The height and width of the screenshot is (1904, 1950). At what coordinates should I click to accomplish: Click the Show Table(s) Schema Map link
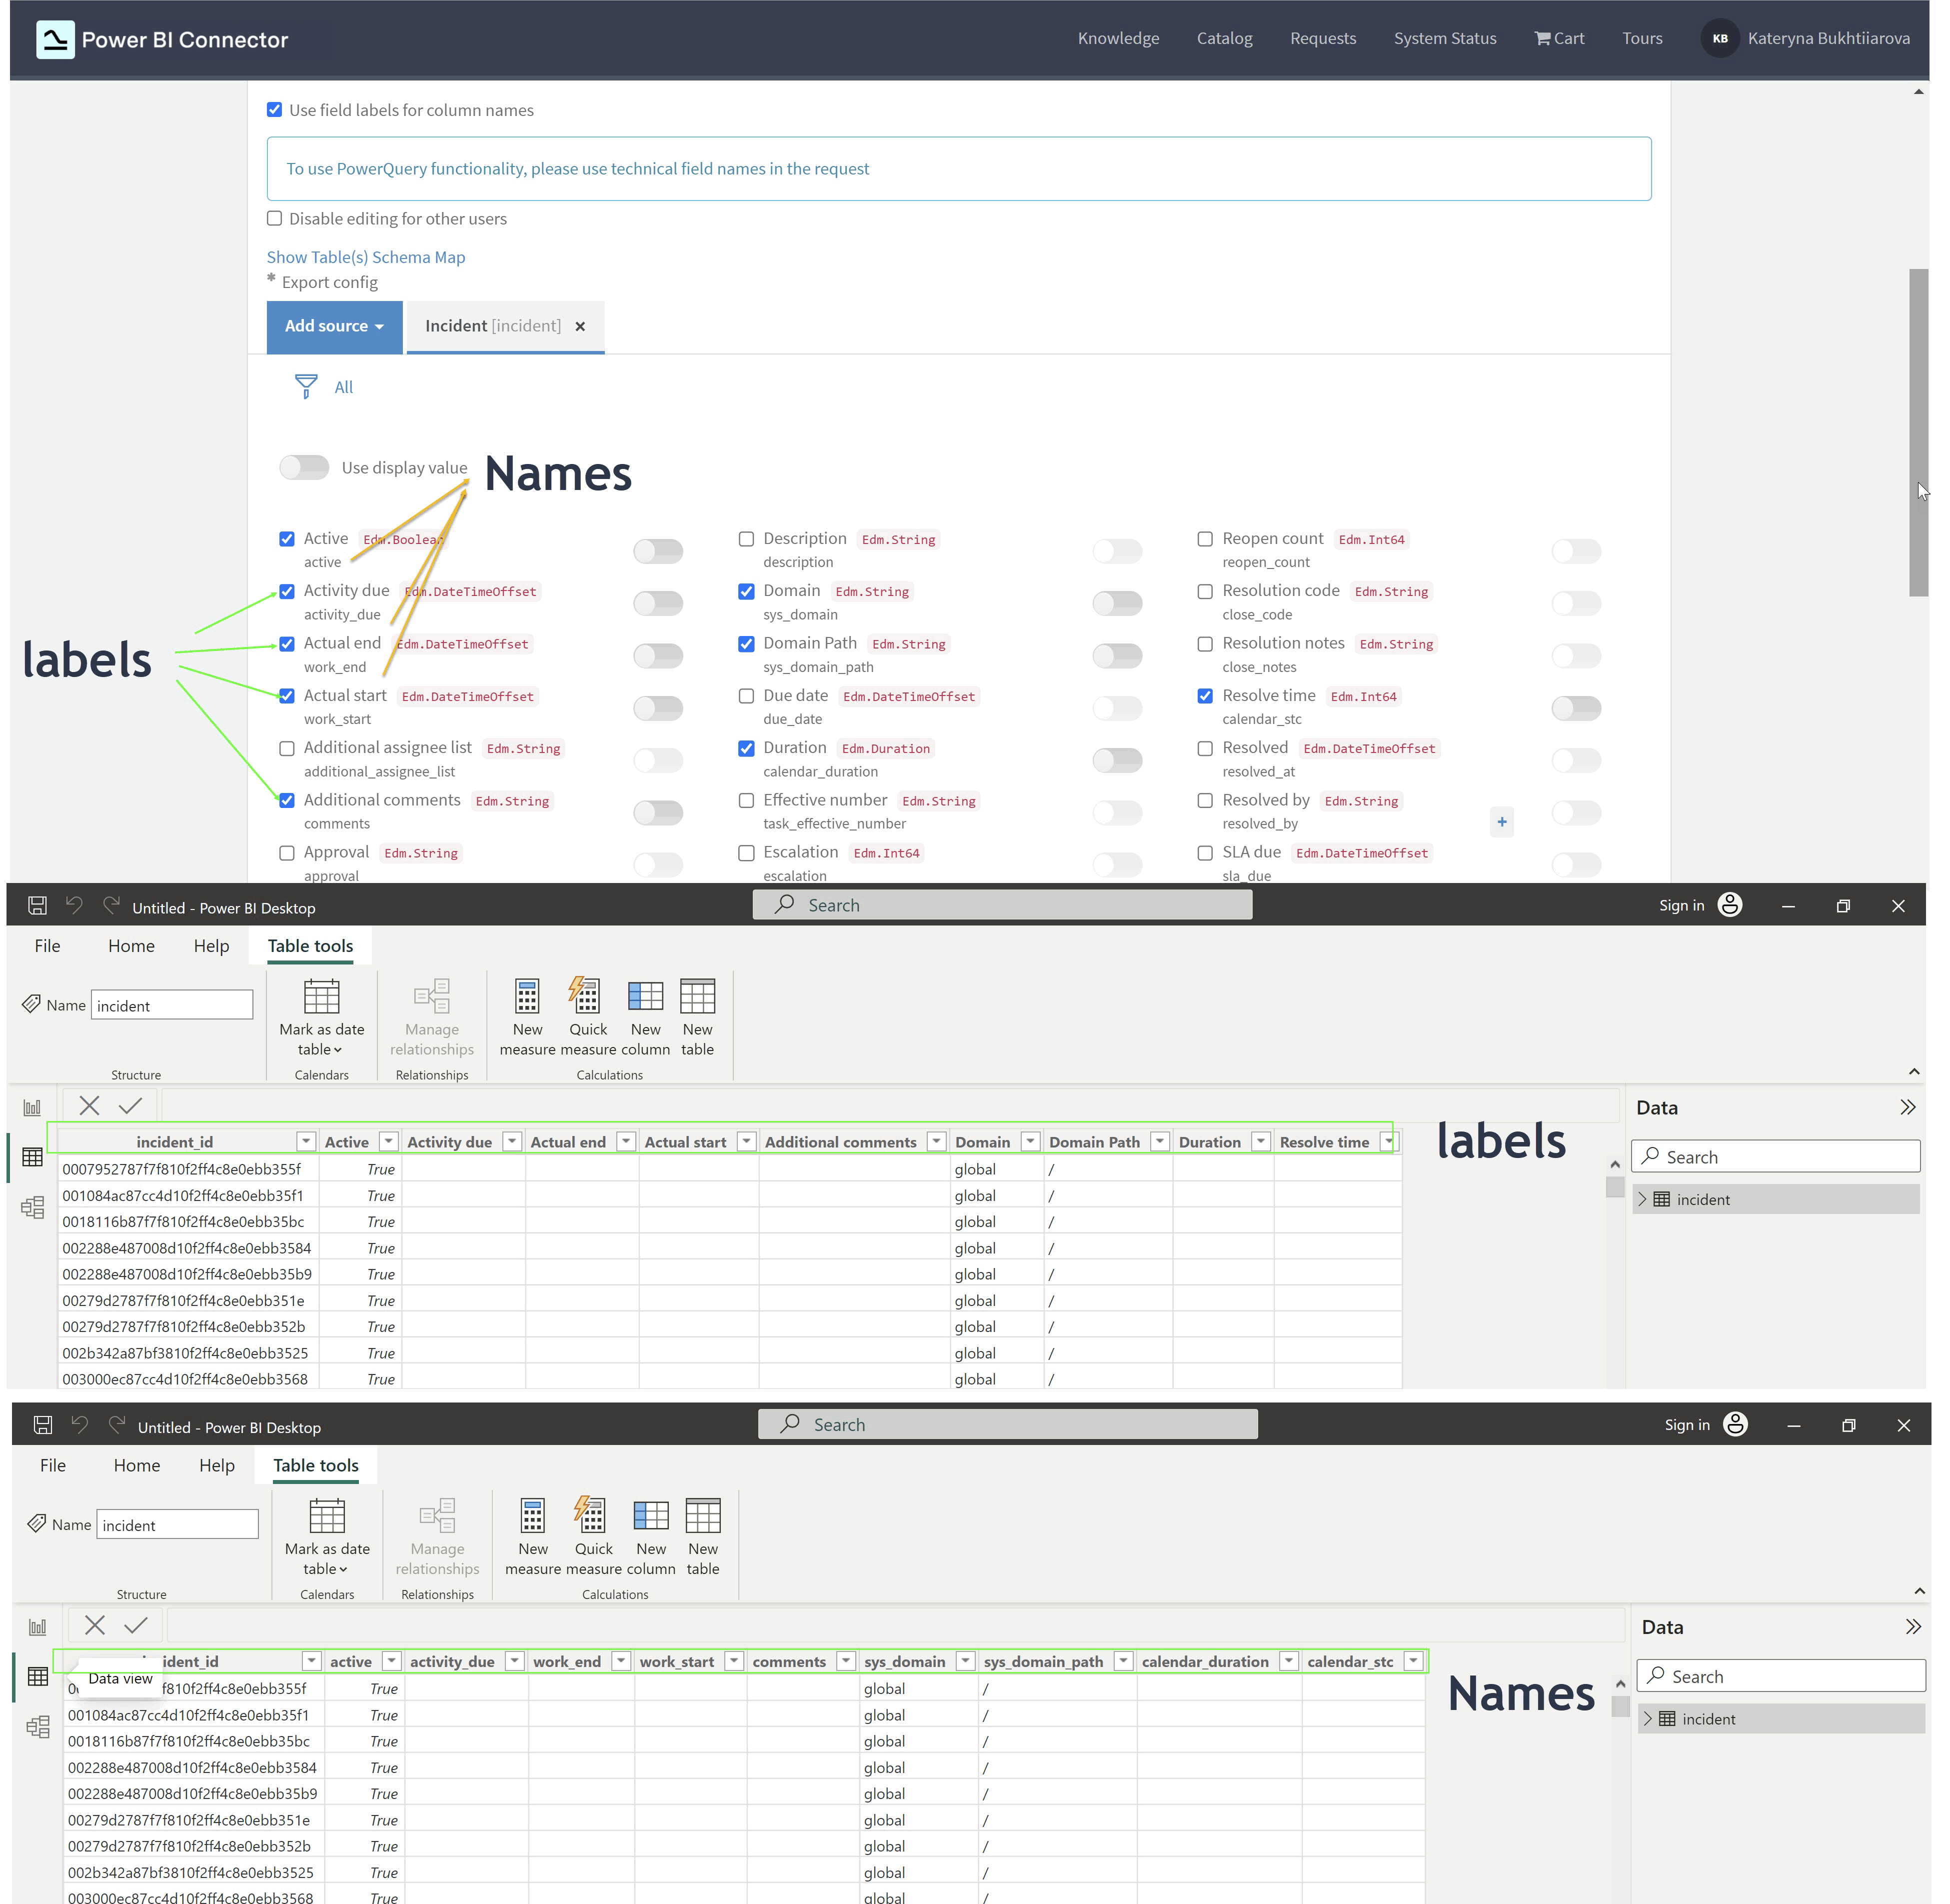point(365,257)
